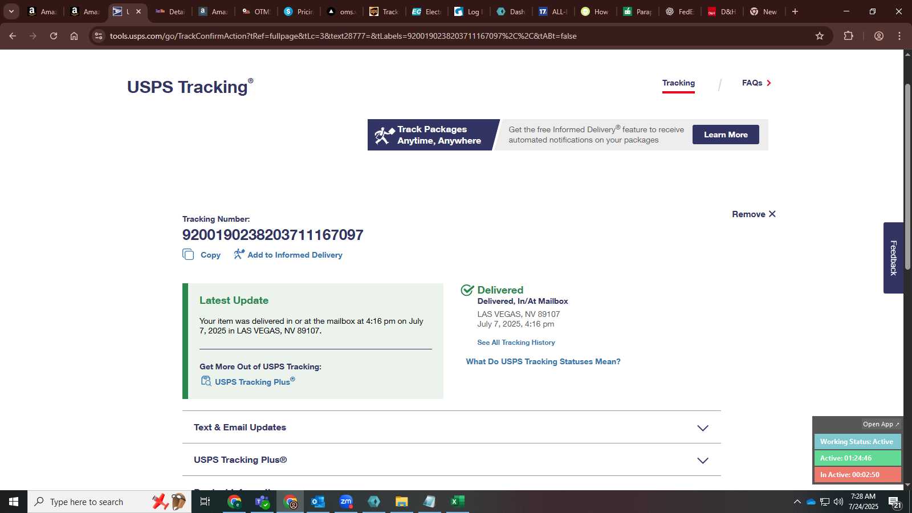Open the FAQs page
Viewport: 912px width, 513px height.
pyautogui.click(x=756, y=83)
